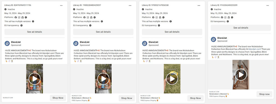The height and width of the screenshot is (104, 276).
Task: Click 'Library ID: 1900228480429097' text
Action: (87, 5)
